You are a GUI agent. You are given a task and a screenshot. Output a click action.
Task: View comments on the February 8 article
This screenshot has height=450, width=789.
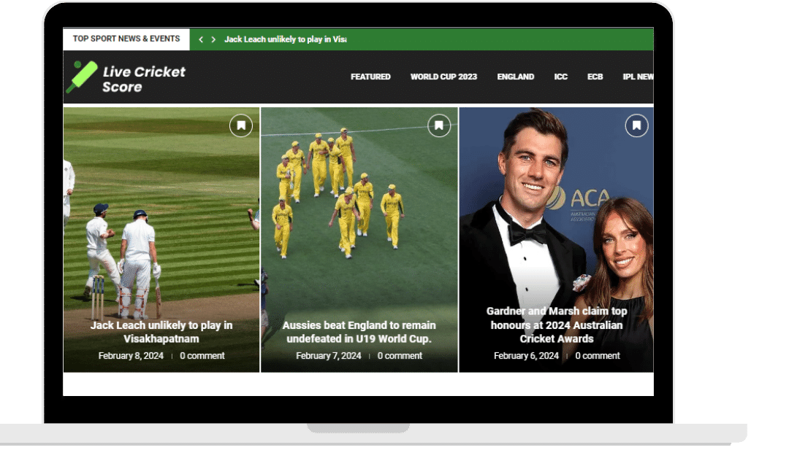coord(202,356)
